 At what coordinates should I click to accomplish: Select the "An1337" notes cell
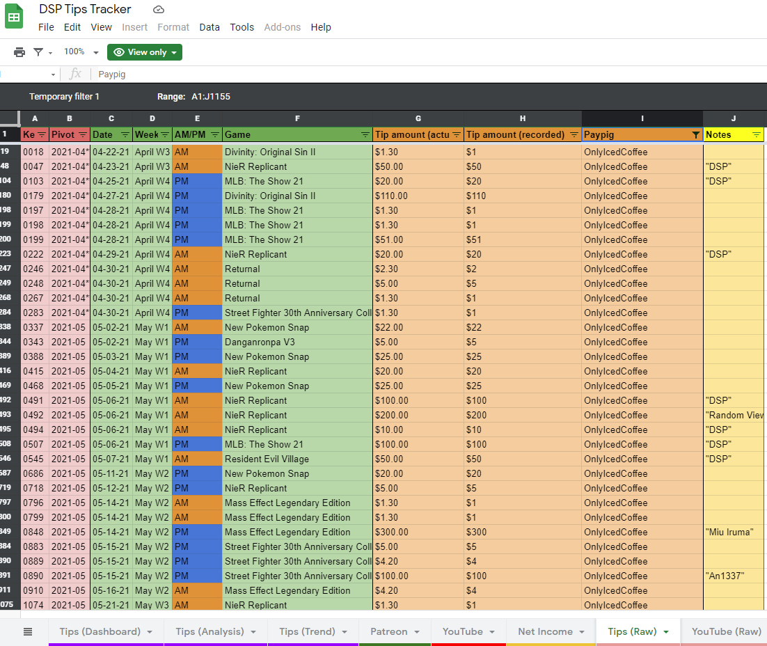coord(734,576)
